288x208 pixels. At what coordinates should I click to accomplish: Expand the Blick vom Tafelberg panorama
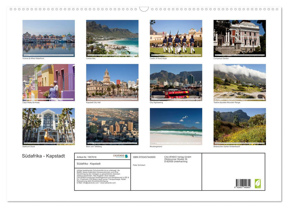click(x=112, y=126)
